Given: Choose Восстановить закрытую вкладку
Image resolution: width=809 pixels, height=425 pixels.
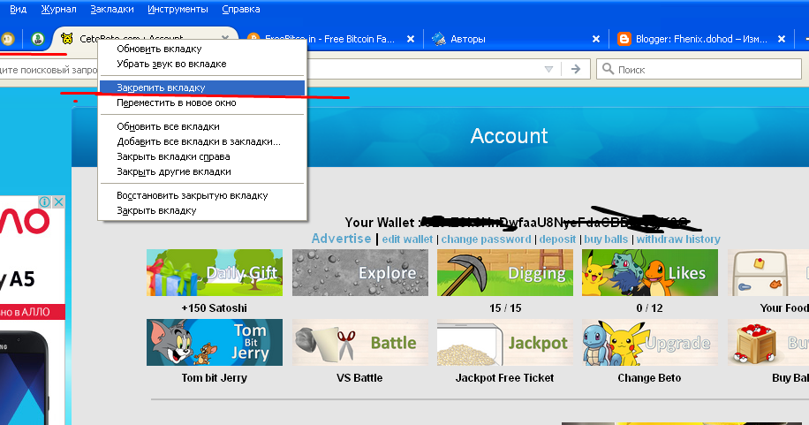Looking at the screenshot, I should tap(202, 196).
